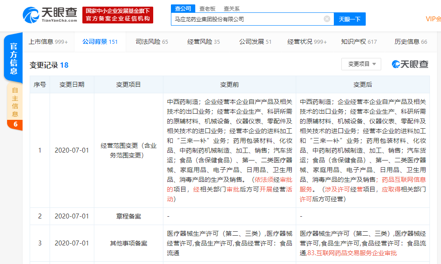441x264 pixels.
Task: Open the 公司背景 151 tab
Action: tap(100, 42)
